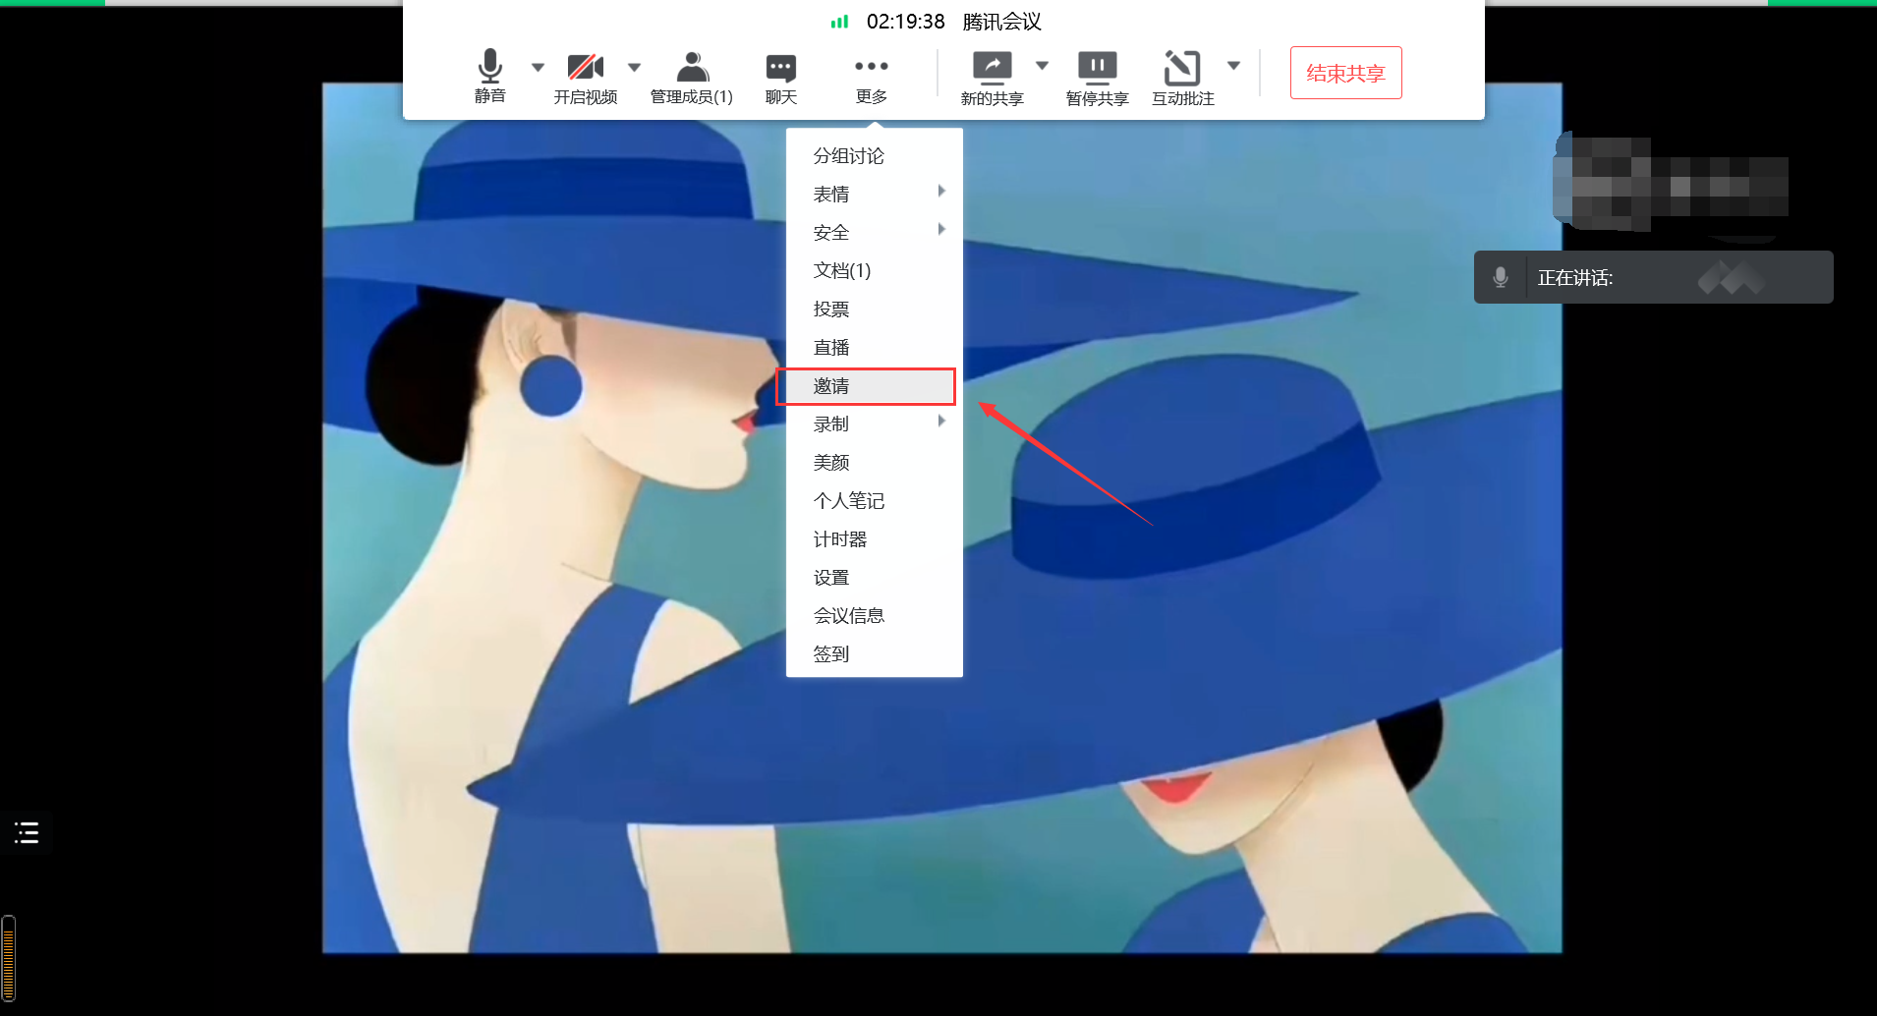Expand the 表情 submenu arrow

pos(941,191)
